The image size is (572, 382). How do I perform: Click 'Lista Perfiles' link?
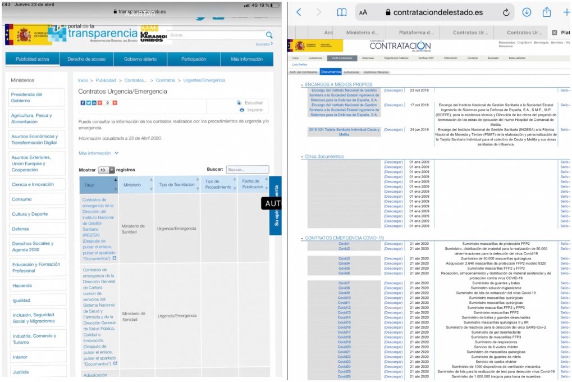coord(300,65)
